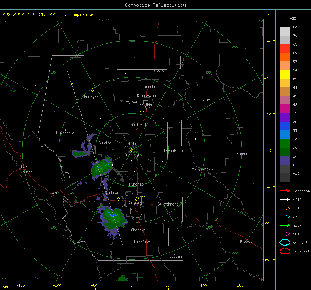Click the yellow diamond marker below Cochrane
311x290 pixels.
119,199
